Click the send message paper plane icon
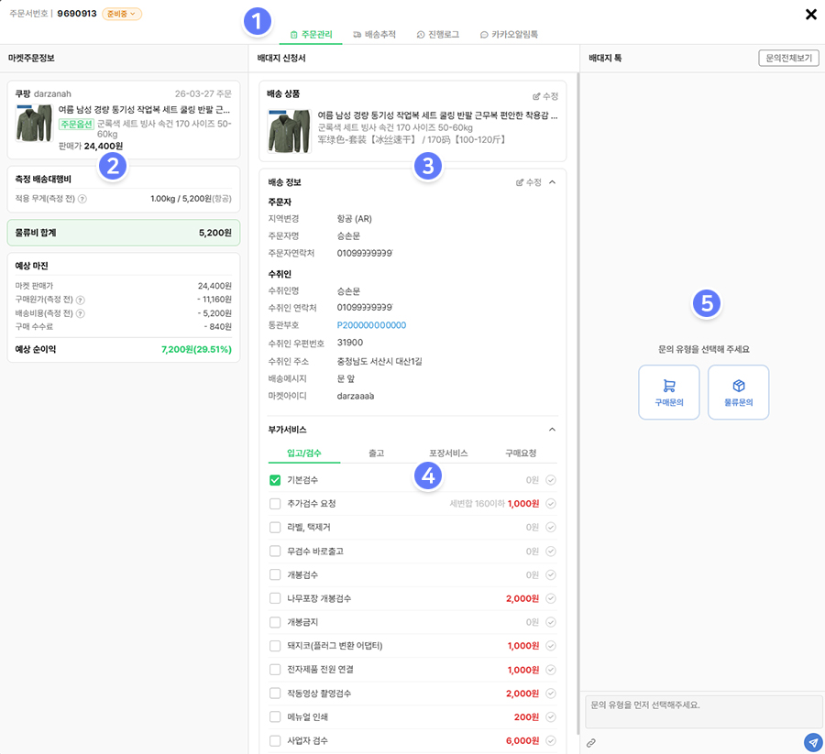 (812, 742)
